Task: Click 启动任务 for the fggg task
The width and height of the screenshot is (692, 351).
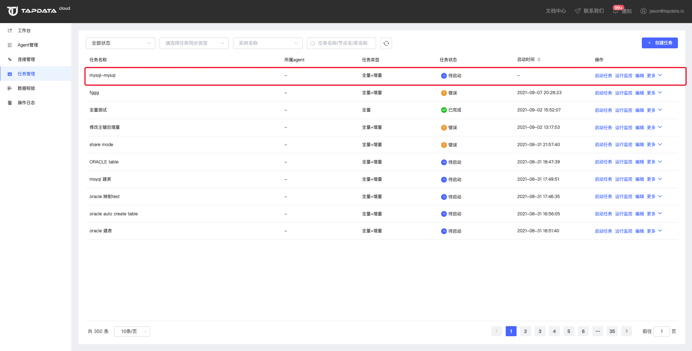Action: pyautogui.click(x=603, y=93)
